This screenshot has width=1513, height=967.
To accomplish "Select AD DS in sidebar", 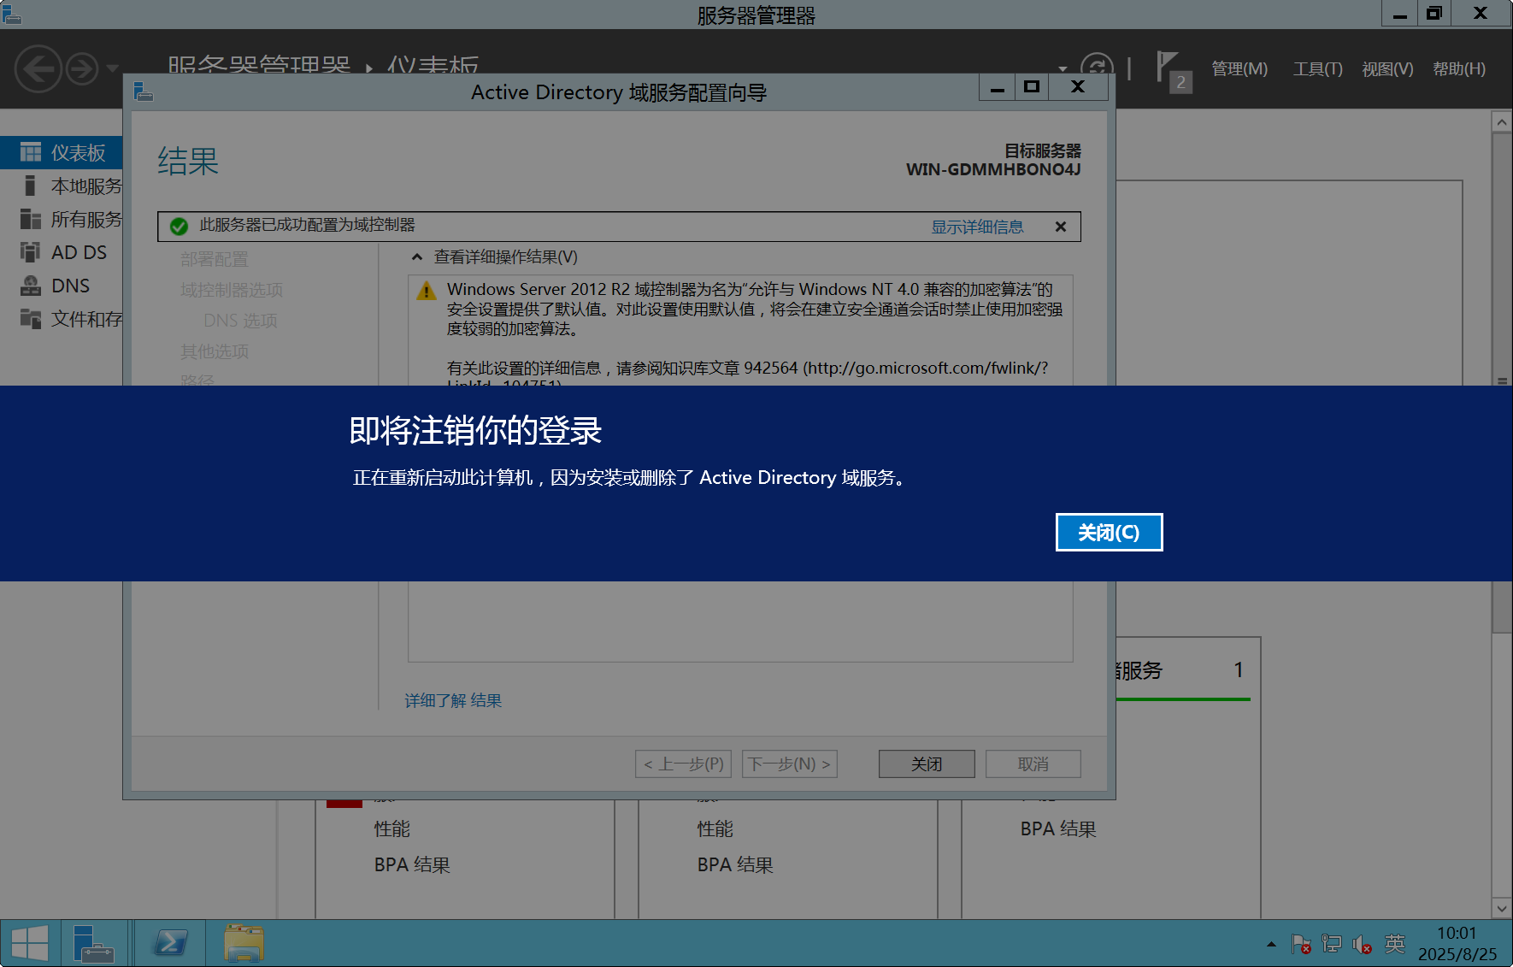I will 79,252.
